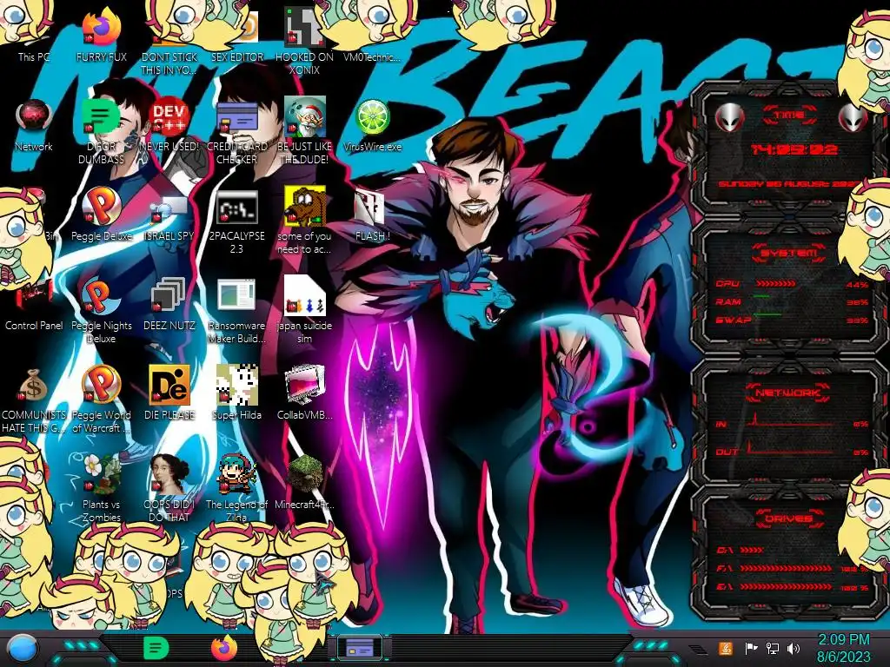
Task: Click the volume speaker tray icon
Action: point(794,648)
